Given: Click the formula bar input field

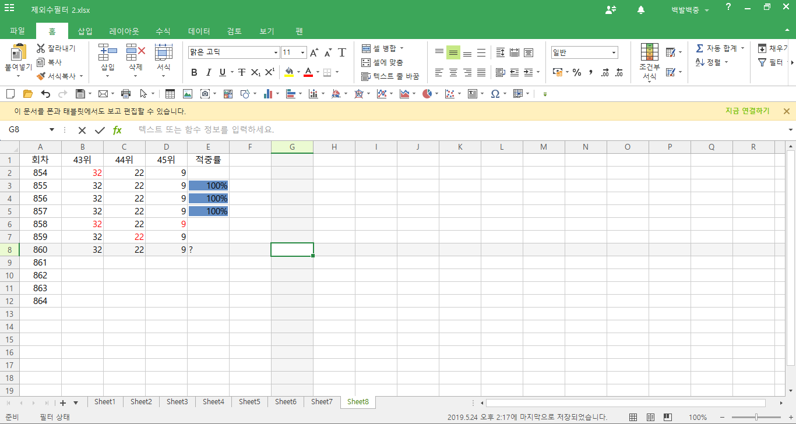Looking at the screenshot, I should 455,130.
